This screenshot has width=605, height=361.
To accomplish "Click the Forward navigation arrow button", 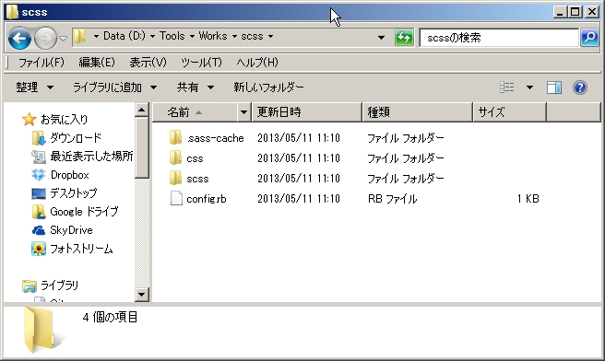I will [x=45, y=38].
